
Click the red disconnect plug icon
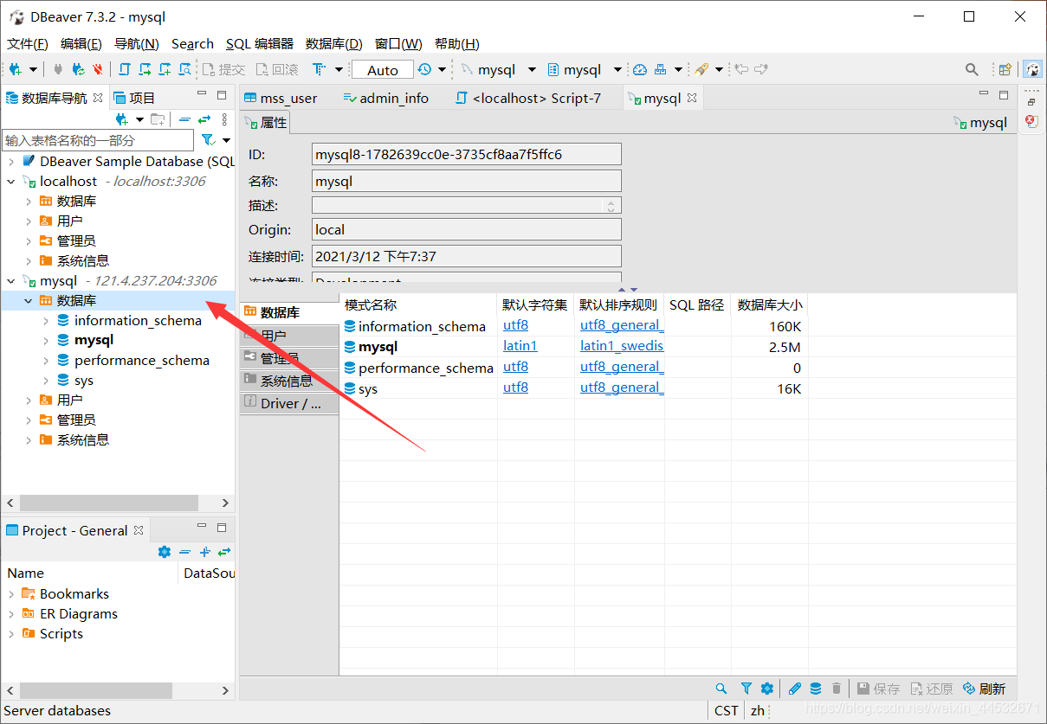[98, 69]
